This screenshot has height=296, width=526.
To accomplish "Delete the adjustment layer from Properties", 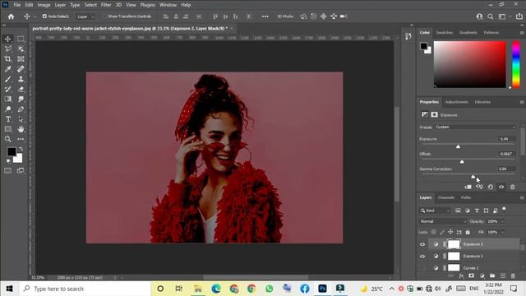I will (512, 187).
